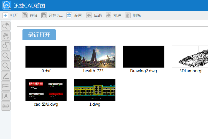Switch to the 最近打开 tab
This screenshot has height=139, width=208.
(x=39, y=34)
